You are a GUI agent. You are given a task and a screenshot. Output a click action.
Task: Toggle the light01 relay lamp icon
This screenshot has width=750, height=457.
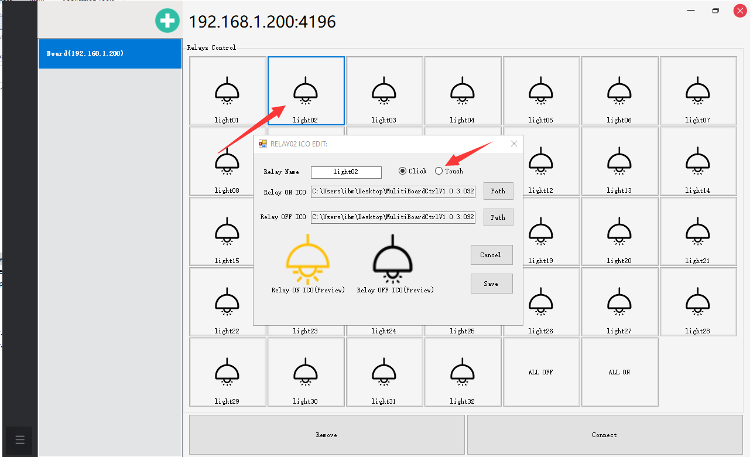pyautogui.click(x=227, y=91)
